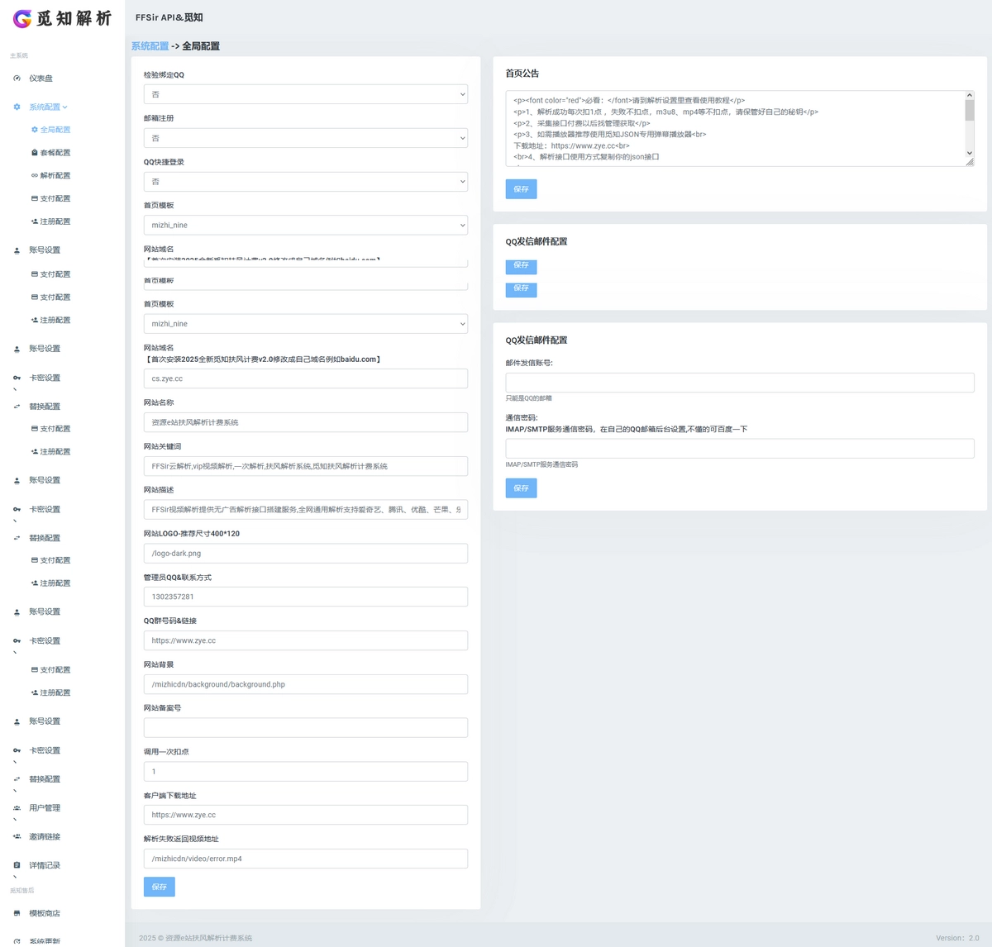This screenshot has width=992, height=947.
Task: Open the 邮箱注册 select box
Action: 305,138
